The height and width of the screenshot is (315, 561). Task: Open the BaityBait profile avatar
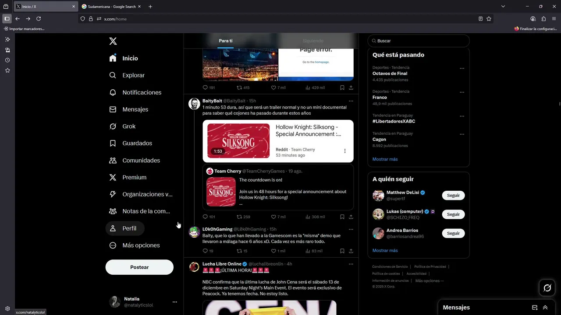(x=194, y=104)
